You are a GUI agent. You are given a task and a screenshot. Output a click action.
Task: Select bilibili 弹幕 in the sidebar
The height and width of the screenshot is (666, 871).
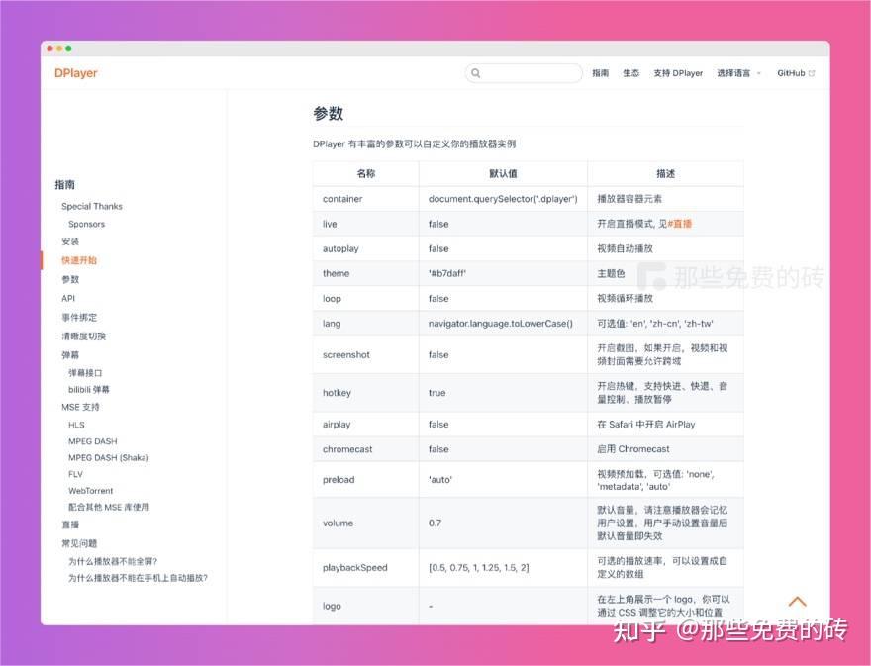tap(91, 388)
